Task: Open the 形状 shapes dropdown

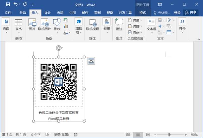Action: coord(57,25)
